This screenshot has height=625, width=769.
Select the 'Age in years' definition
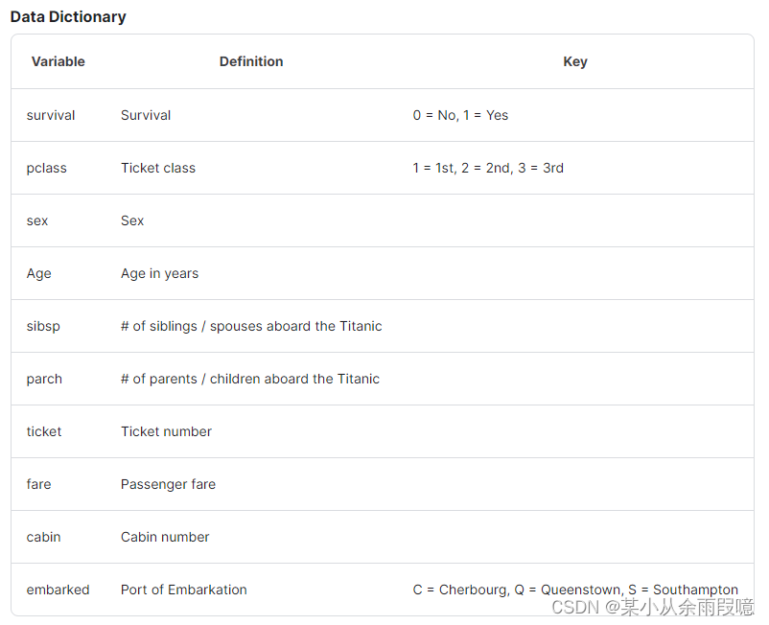coord(159,273)
